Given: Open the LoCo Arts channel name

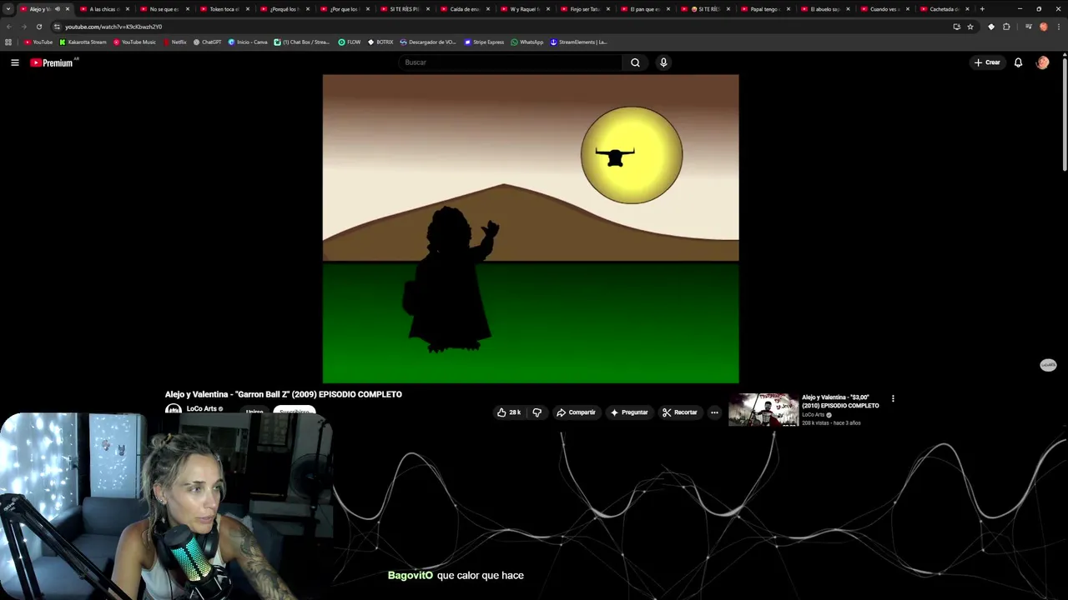Looking at the screenshot, I should [201, 409].
